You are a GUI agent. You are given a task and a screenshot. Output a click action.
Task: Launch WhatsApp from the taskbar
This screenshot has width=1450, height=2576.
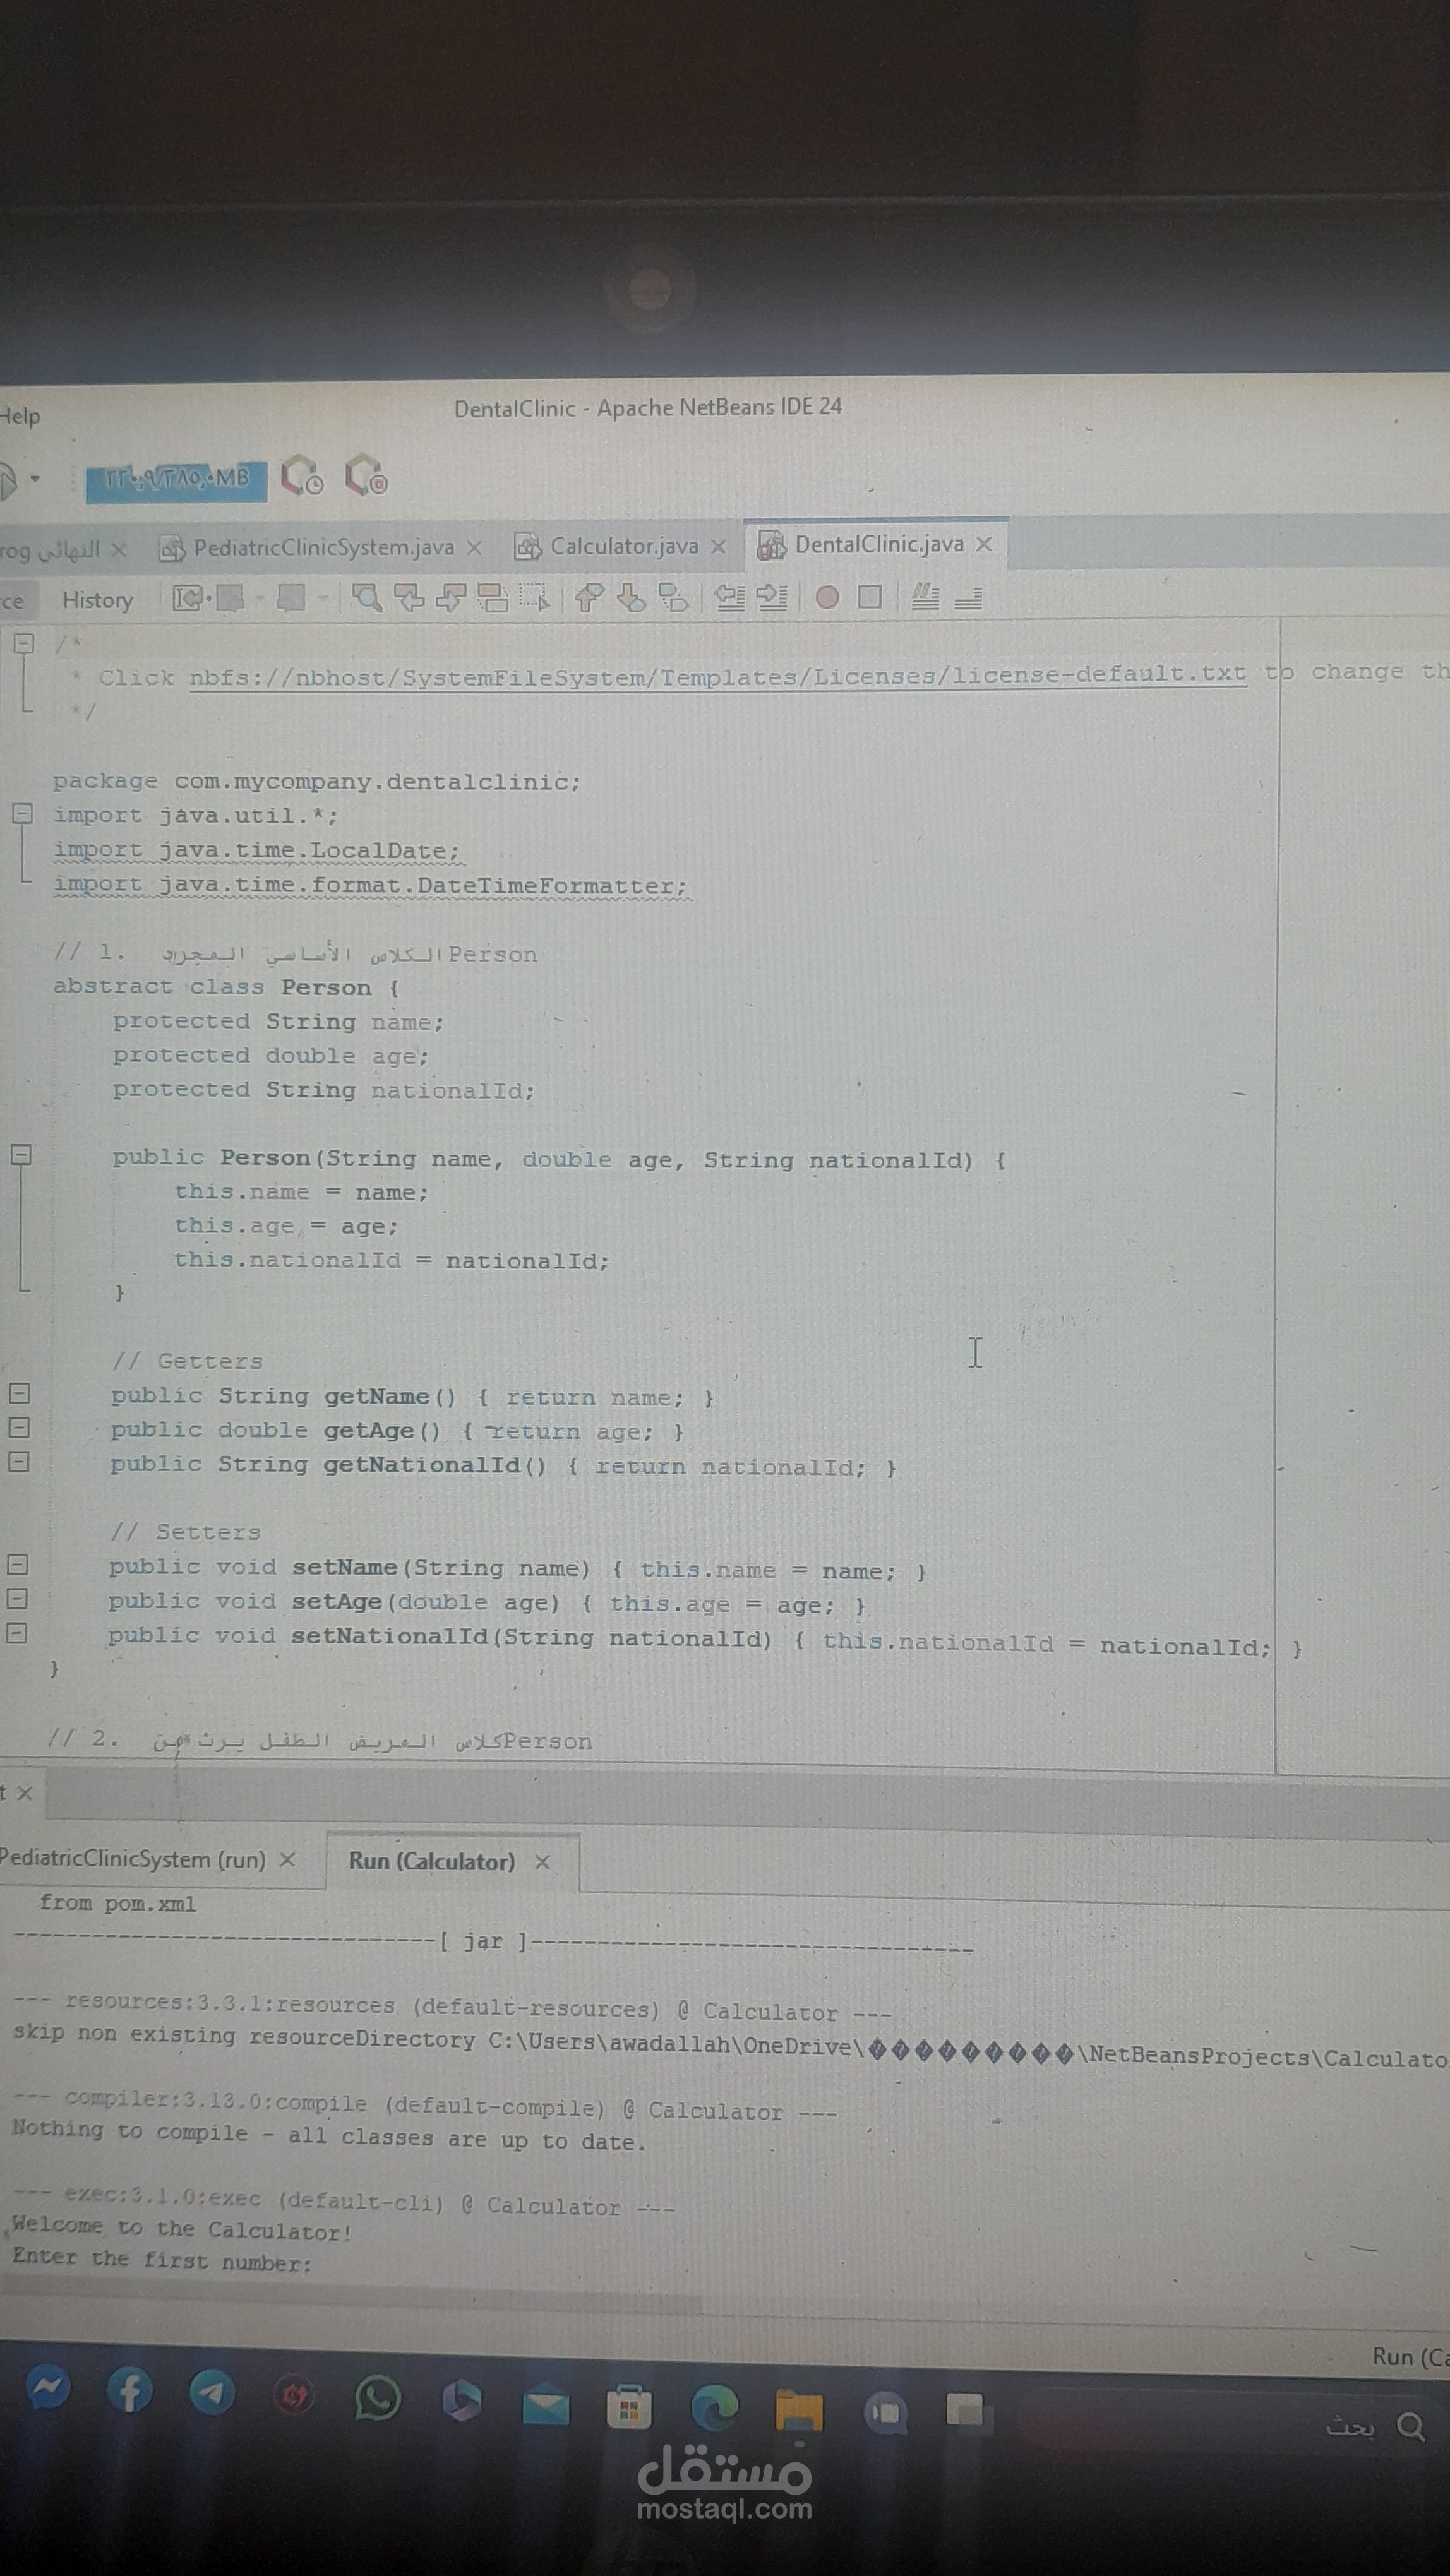point(377,2398)
